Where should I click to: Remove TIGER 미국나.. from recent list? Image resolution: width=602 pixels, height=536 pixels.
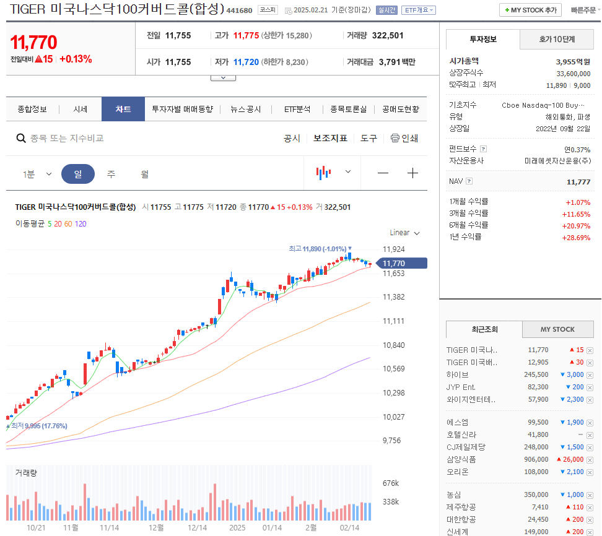(590, 350)
